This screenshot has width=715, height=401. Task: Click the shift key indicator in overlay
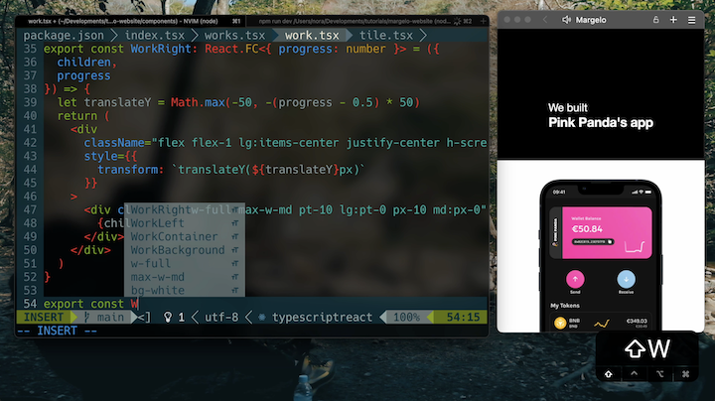pos(607,374)
